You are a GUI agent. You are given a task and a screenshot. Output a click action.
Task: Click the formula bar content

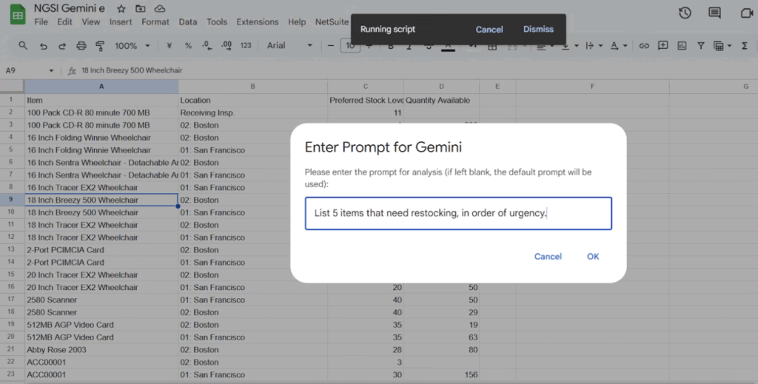pyautogui.click(x=132, y=70)
